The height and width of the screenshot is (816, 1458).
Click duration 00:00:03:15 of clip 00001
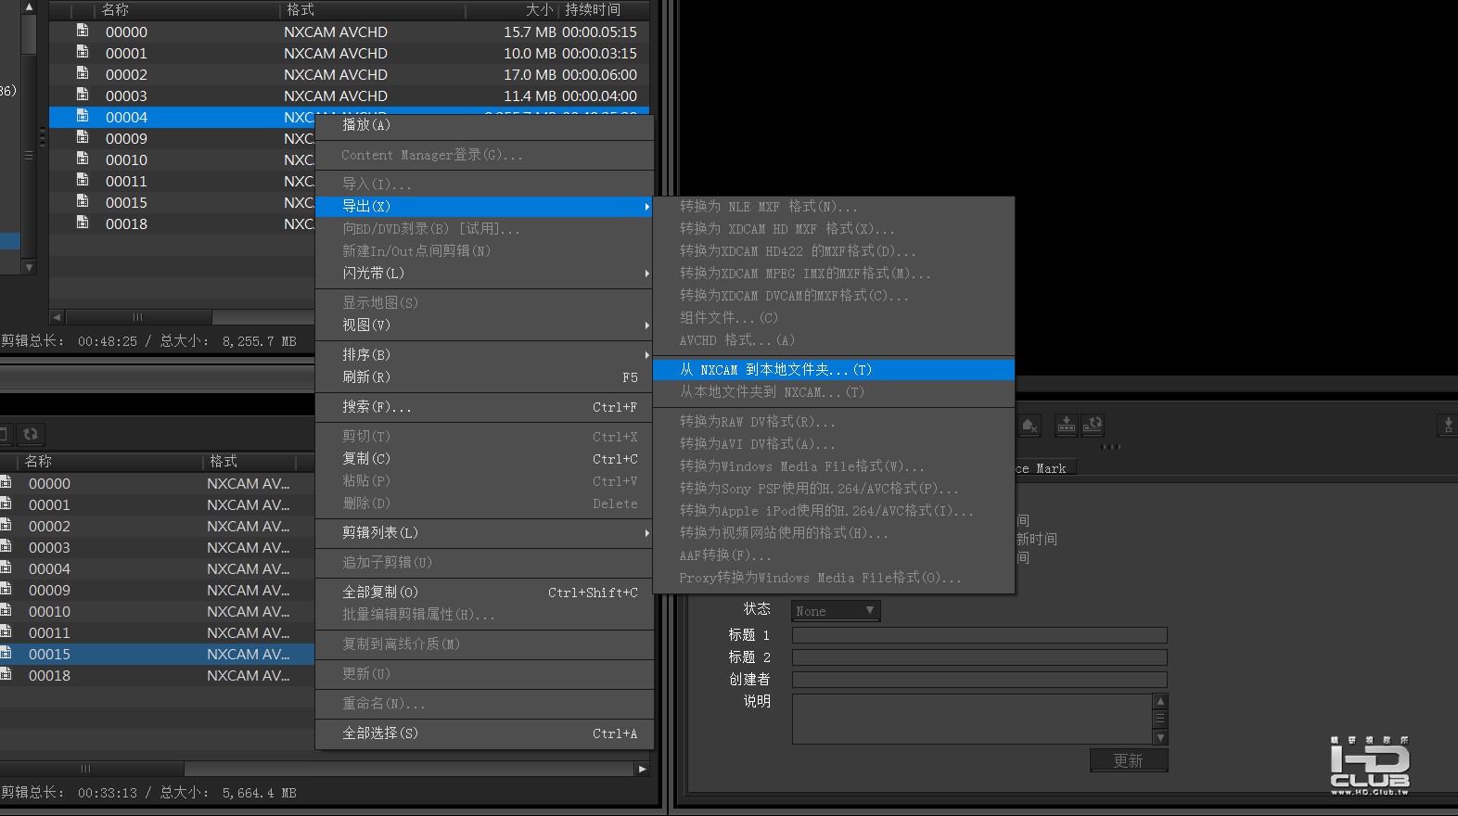click(x=599, y=53)
